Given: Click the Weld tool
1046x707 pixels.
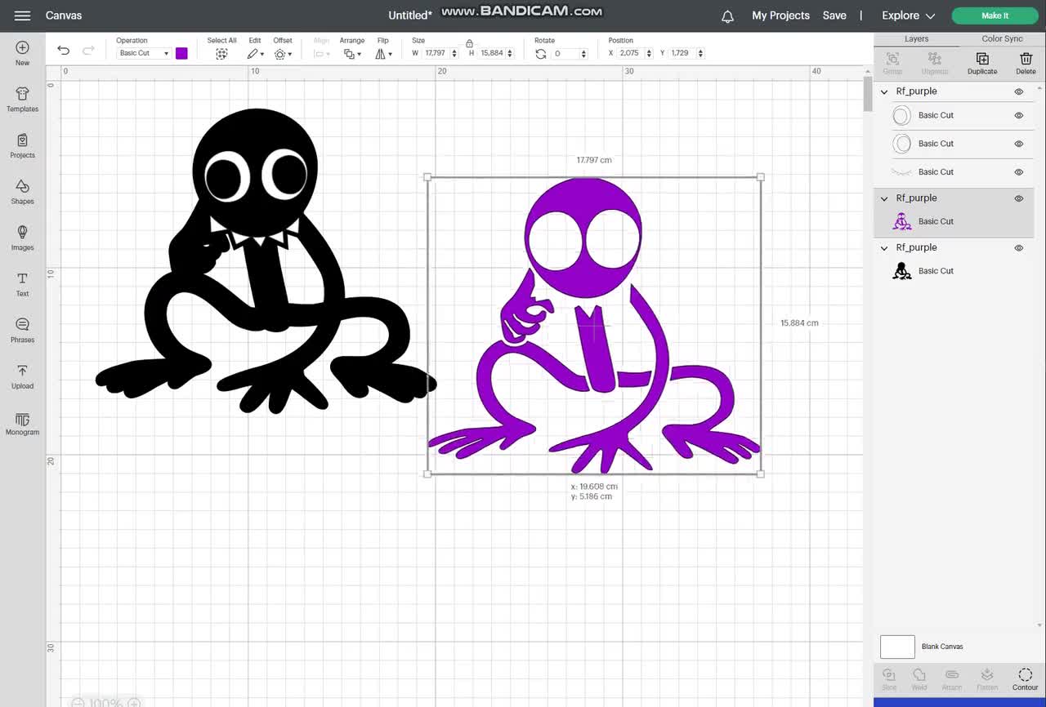Looking at the screenshot, I should click(x=919, y=679).
